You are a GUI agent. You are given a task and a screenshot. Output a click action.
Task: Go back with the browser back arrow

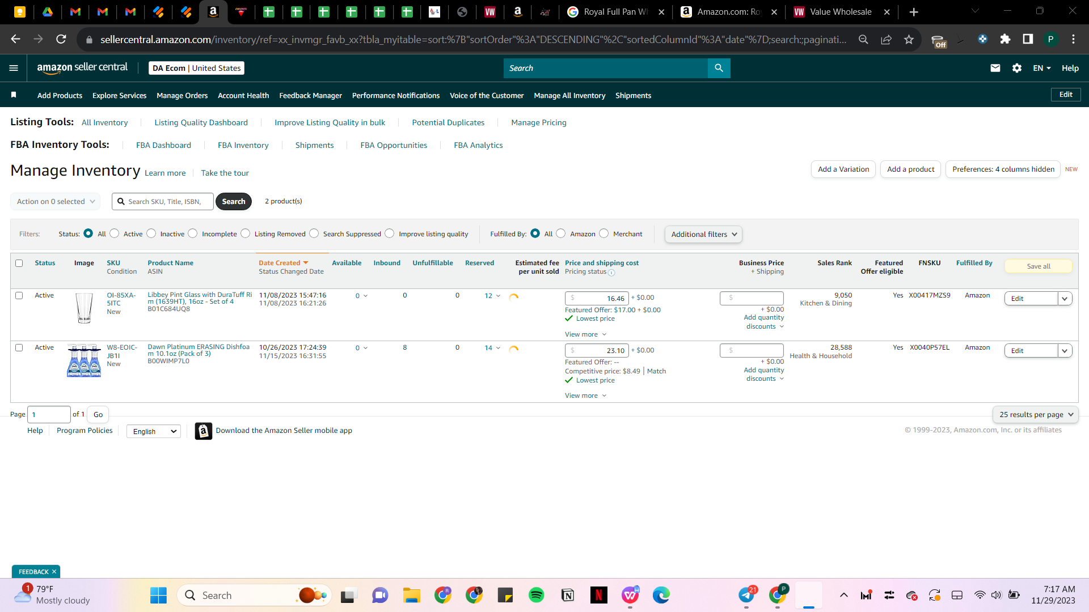pyautogui.click(x=15, y=39)
